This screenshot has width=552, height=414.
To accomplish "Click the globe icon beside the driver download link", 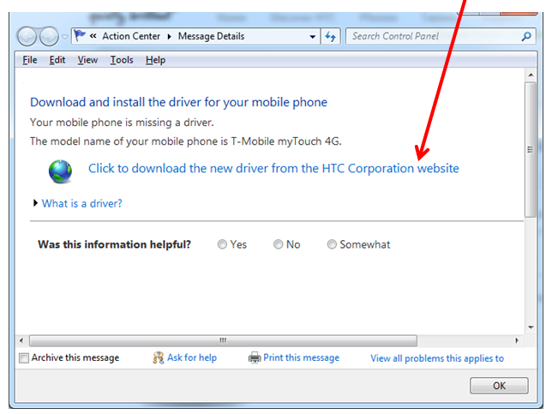I will point(60,171).
